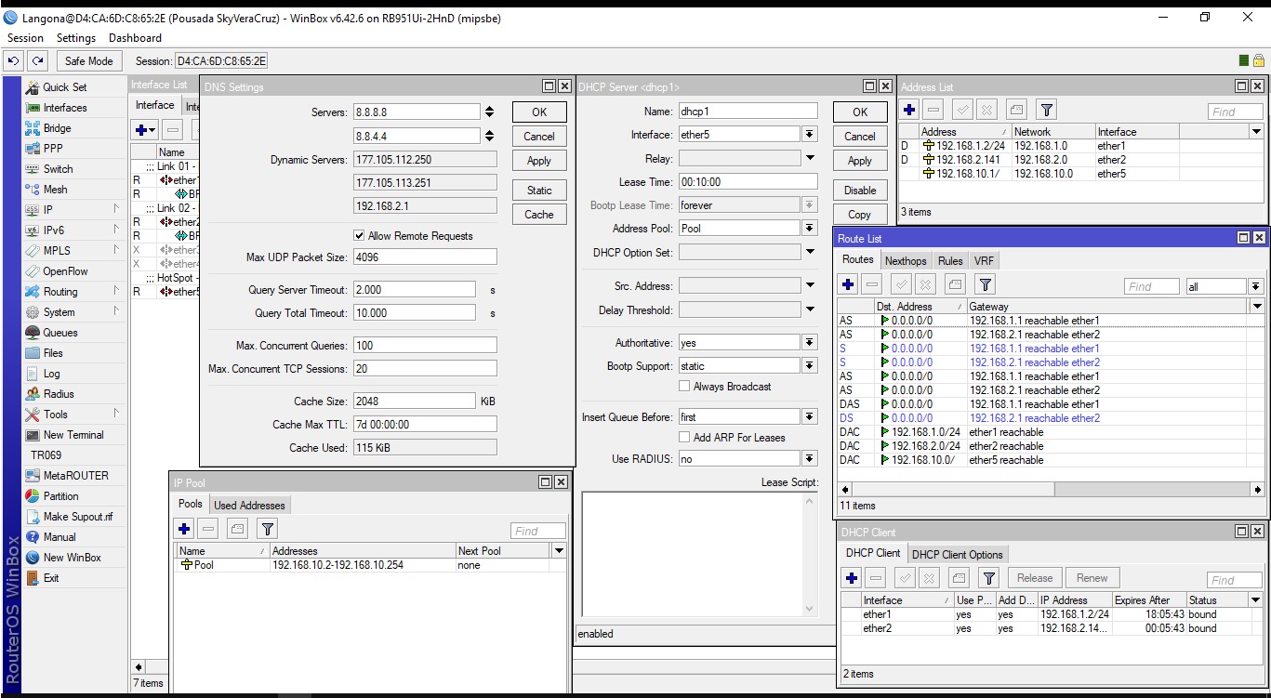This screenshot has height=698, width=1271.
Task: Click the filter icon in Route List
Action: coord(986,285)
